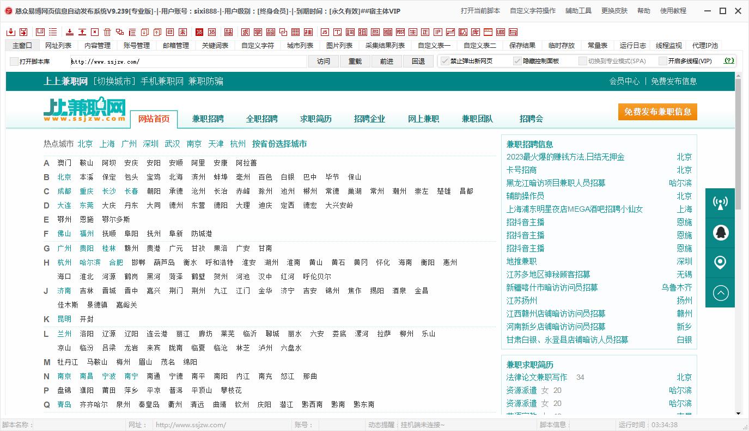The width and height of the screenshot is (749, 431).
Task: Click the magnifier search toolbar icon
Action: point(462,32)
